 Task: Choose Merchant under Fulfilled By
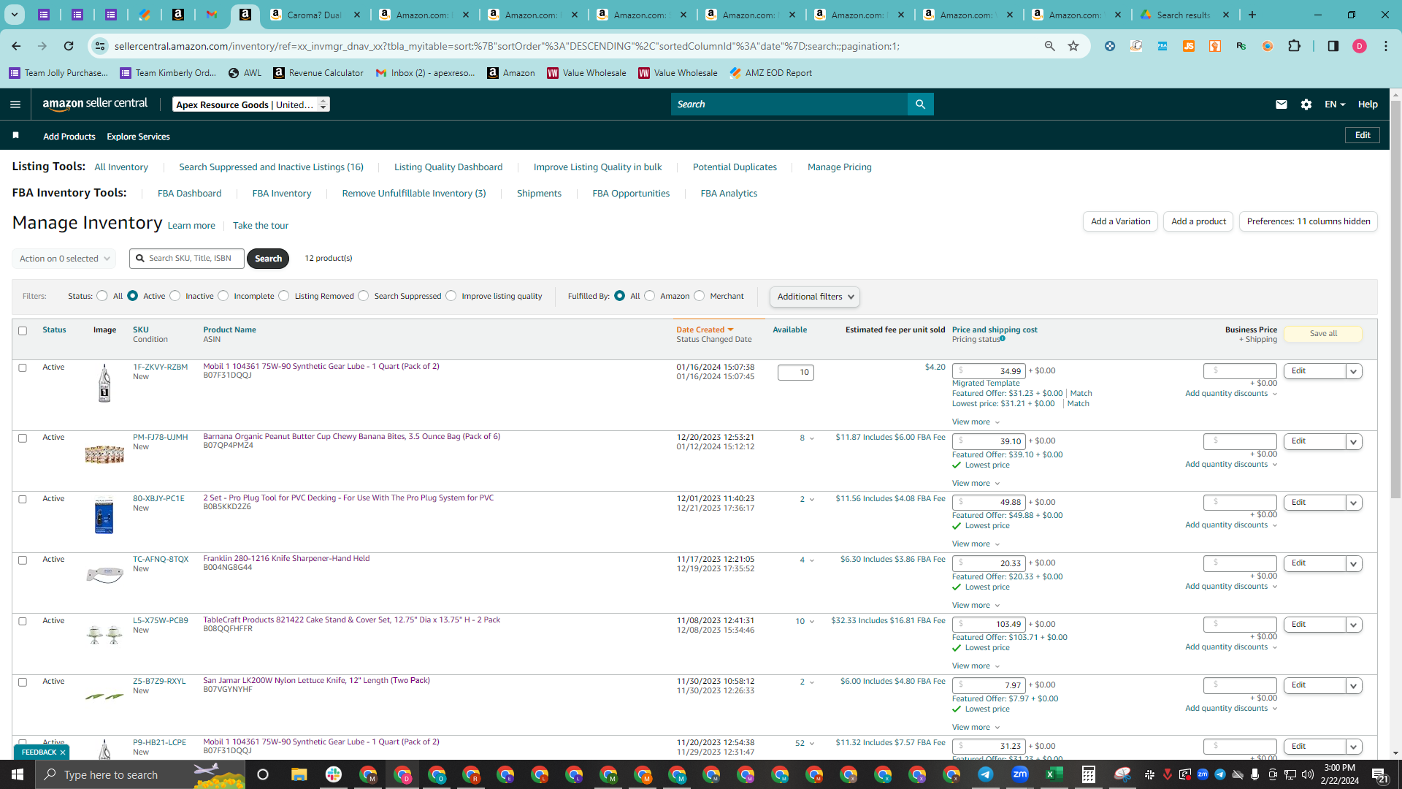point(700,296)
